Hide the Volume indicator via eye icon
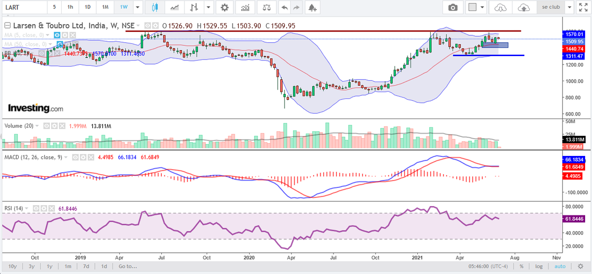Screen dimensions: 592x274 [47, 126]
